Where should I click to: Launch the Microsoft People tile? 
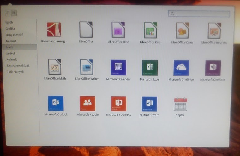click(87, 103)
